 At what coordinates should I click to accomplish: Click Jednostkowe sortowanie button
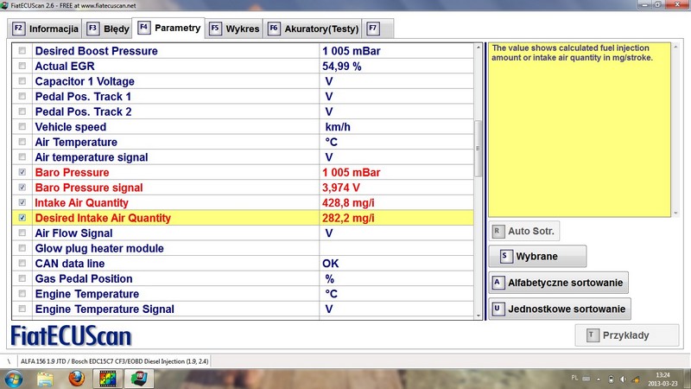561,309
